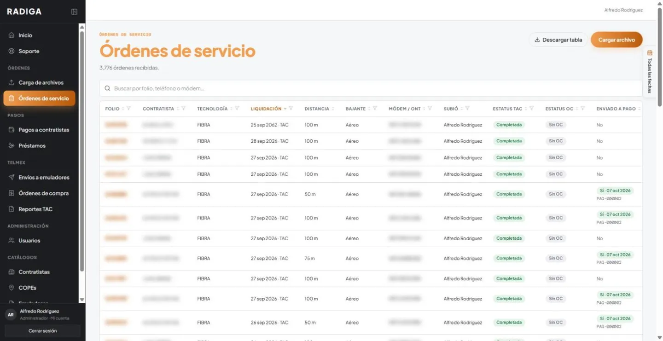
Task: Select Órdenes de servicio in sidebar
Action: pos(39,98)
